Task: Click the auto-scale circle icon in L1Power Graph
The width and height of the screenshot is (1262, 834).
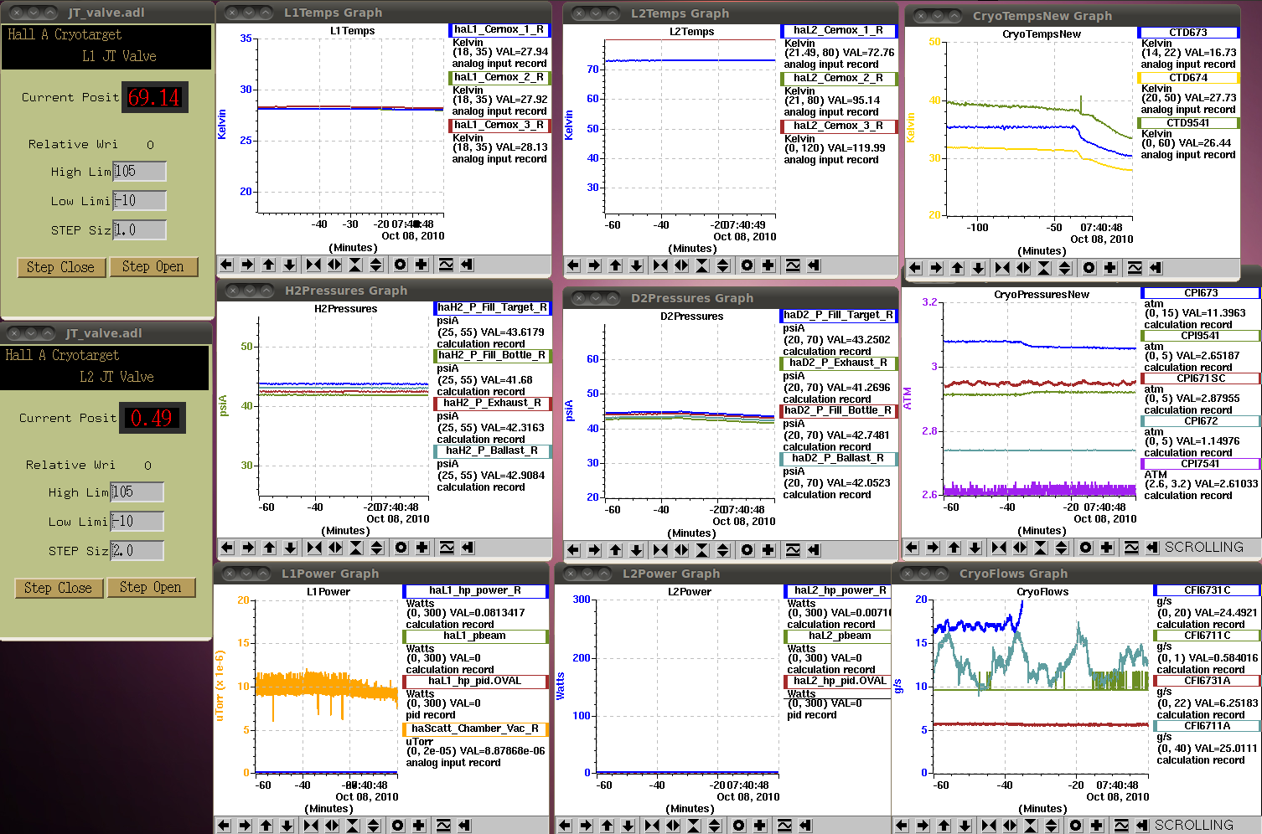Action: 397,826
